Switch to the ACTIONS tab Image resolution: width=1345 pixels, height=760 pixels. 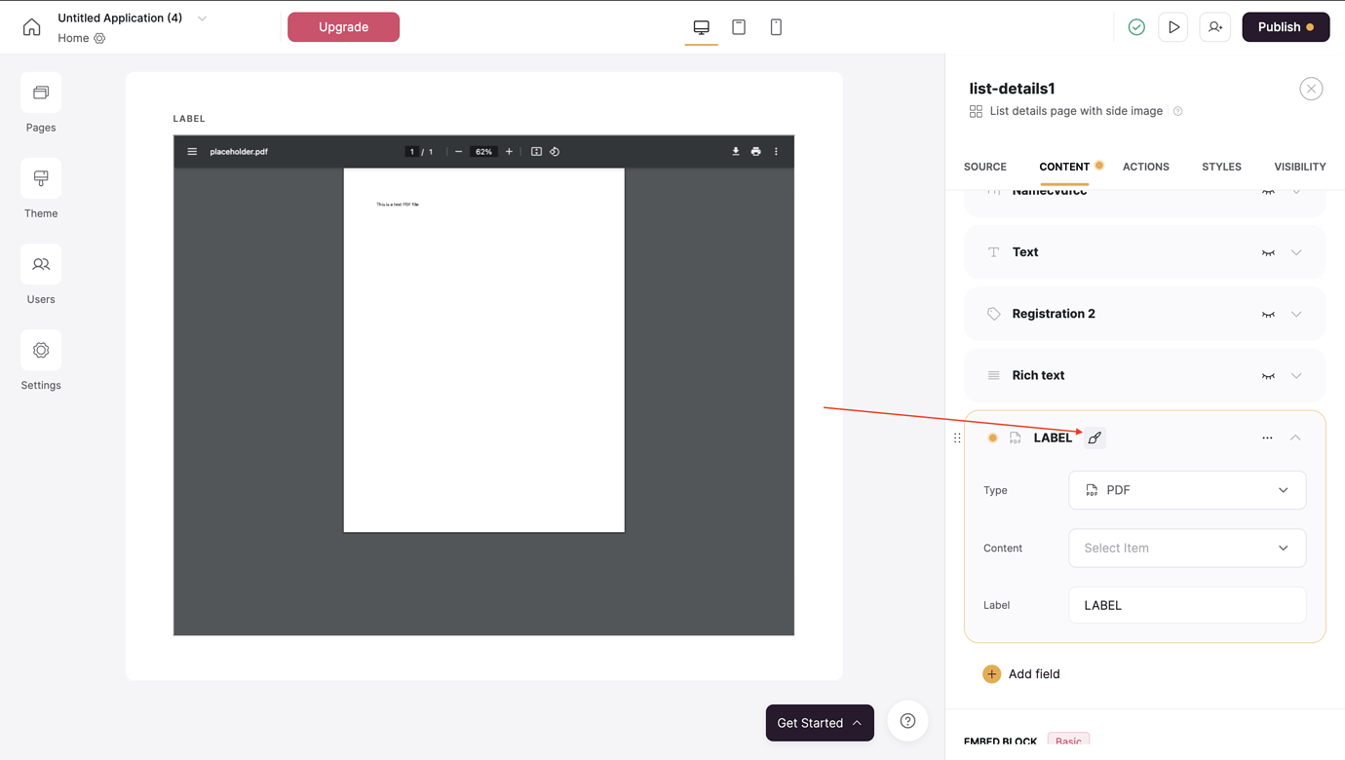point(1145,167)
